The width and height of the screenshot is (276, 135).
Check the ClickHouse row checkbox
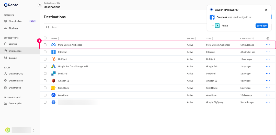pyautogui.click(x=45, y=88)
